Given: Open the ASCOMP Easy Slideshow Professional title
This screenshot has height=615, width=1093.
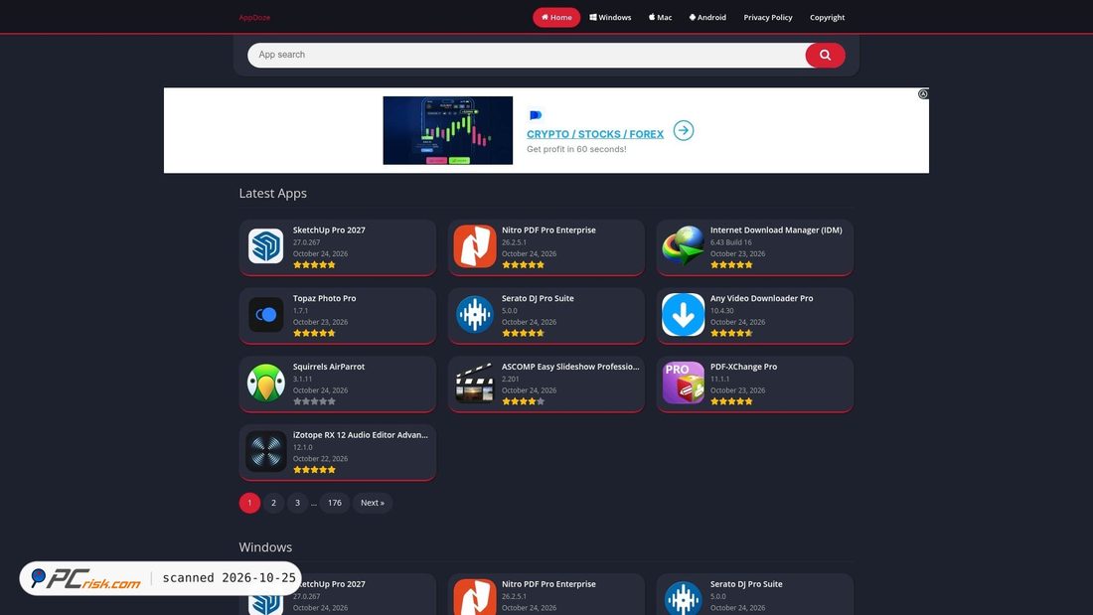Looking at the screenshot, I should coord(570,367).
